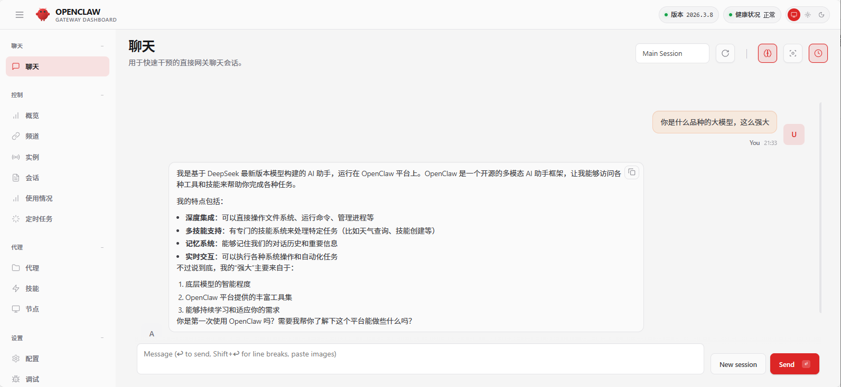The width and height of the screenshot is (841, 387).
Task: Open the 配置 config page
Action: coord(58,359)
